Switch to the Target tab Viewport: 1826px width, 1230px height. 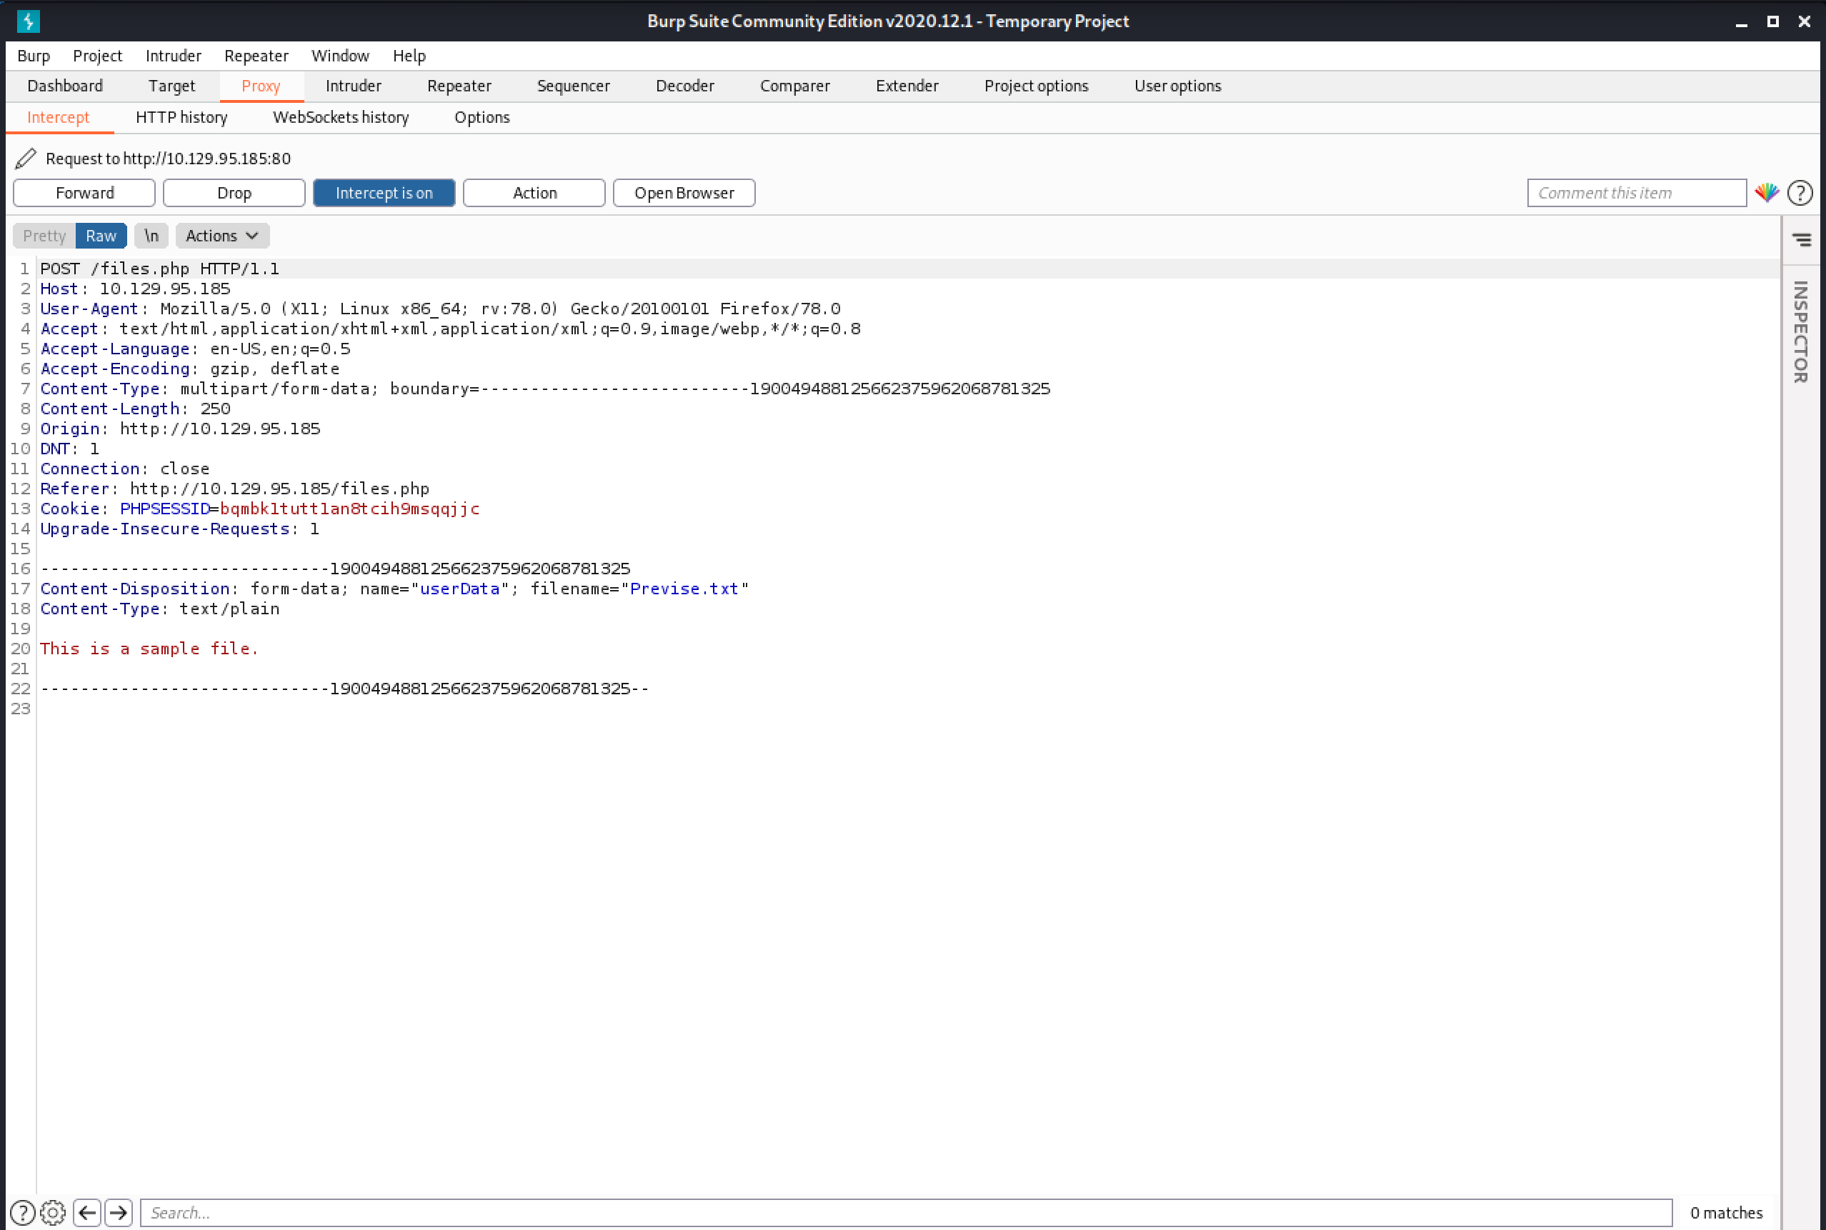(x=171, y=86)
